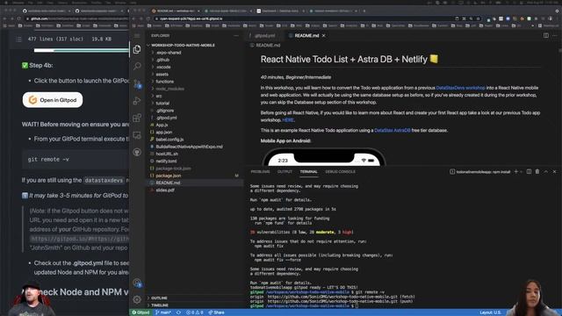
Task: Expand the TIMELINE section
Action: [160, 305]
